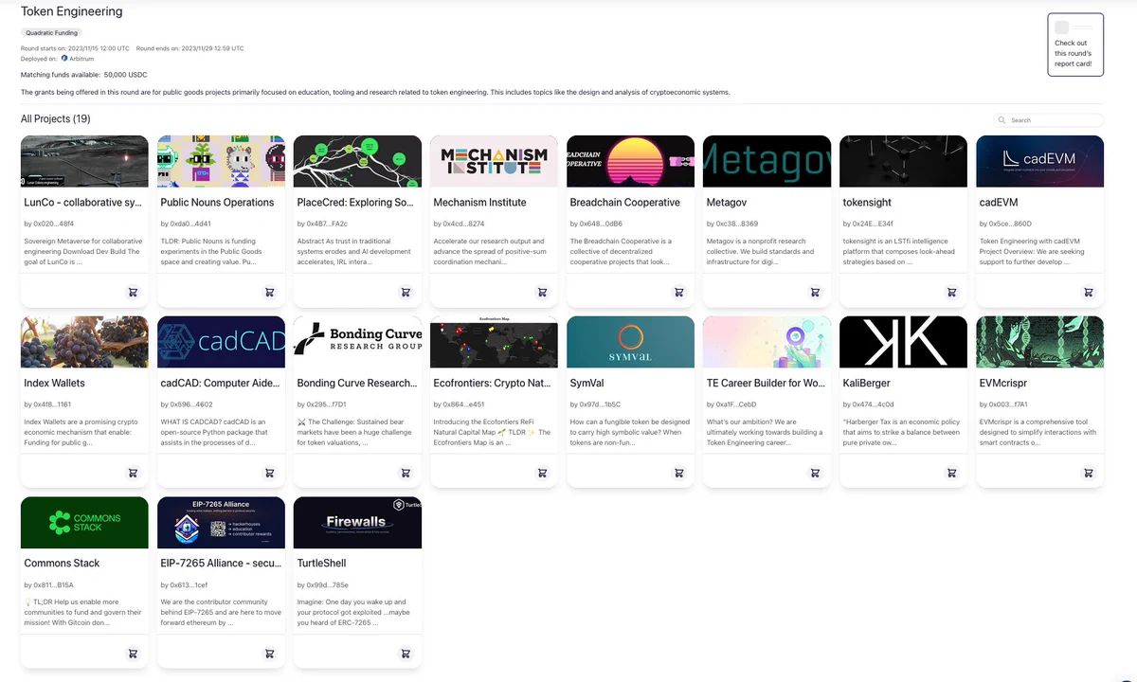This screenshot has width=1137, height=682.
Task: Add Breadchain Cooperative to cart
Action: pyautogui.click(x=678, y=292)
